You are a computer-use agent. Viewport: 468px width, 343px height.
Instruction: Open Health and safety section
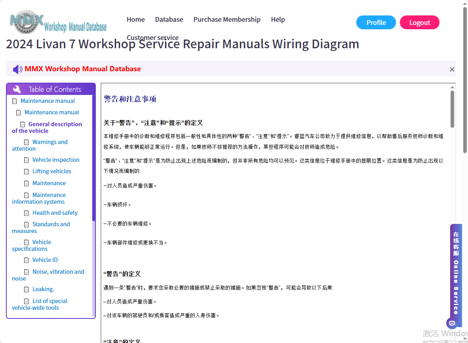55,213
